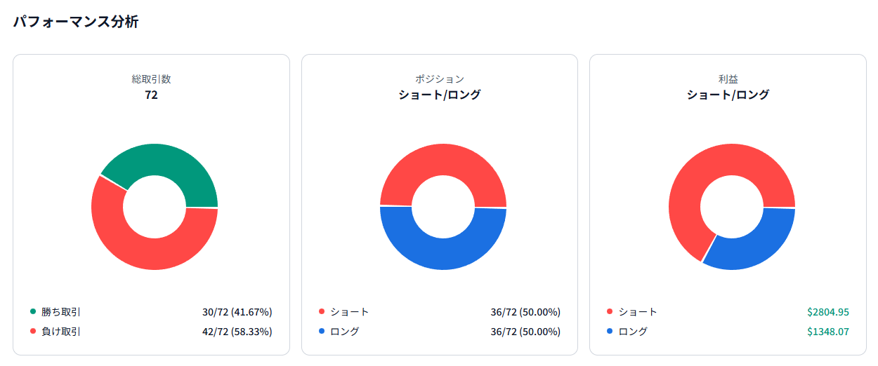Click the 総取引数 card title
The image size is (878, 366).
coord(151,79)
